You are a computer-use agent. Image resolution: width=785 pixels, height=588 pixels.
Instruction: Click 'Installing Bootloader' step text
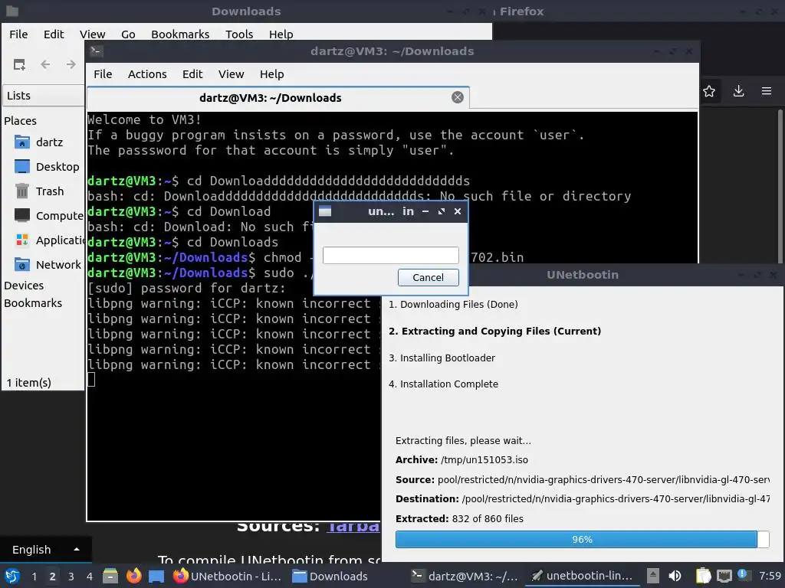pos(442,358)
